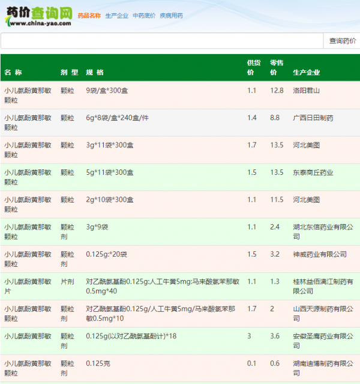Go to the 疾病用药 tab

[171, 16]
